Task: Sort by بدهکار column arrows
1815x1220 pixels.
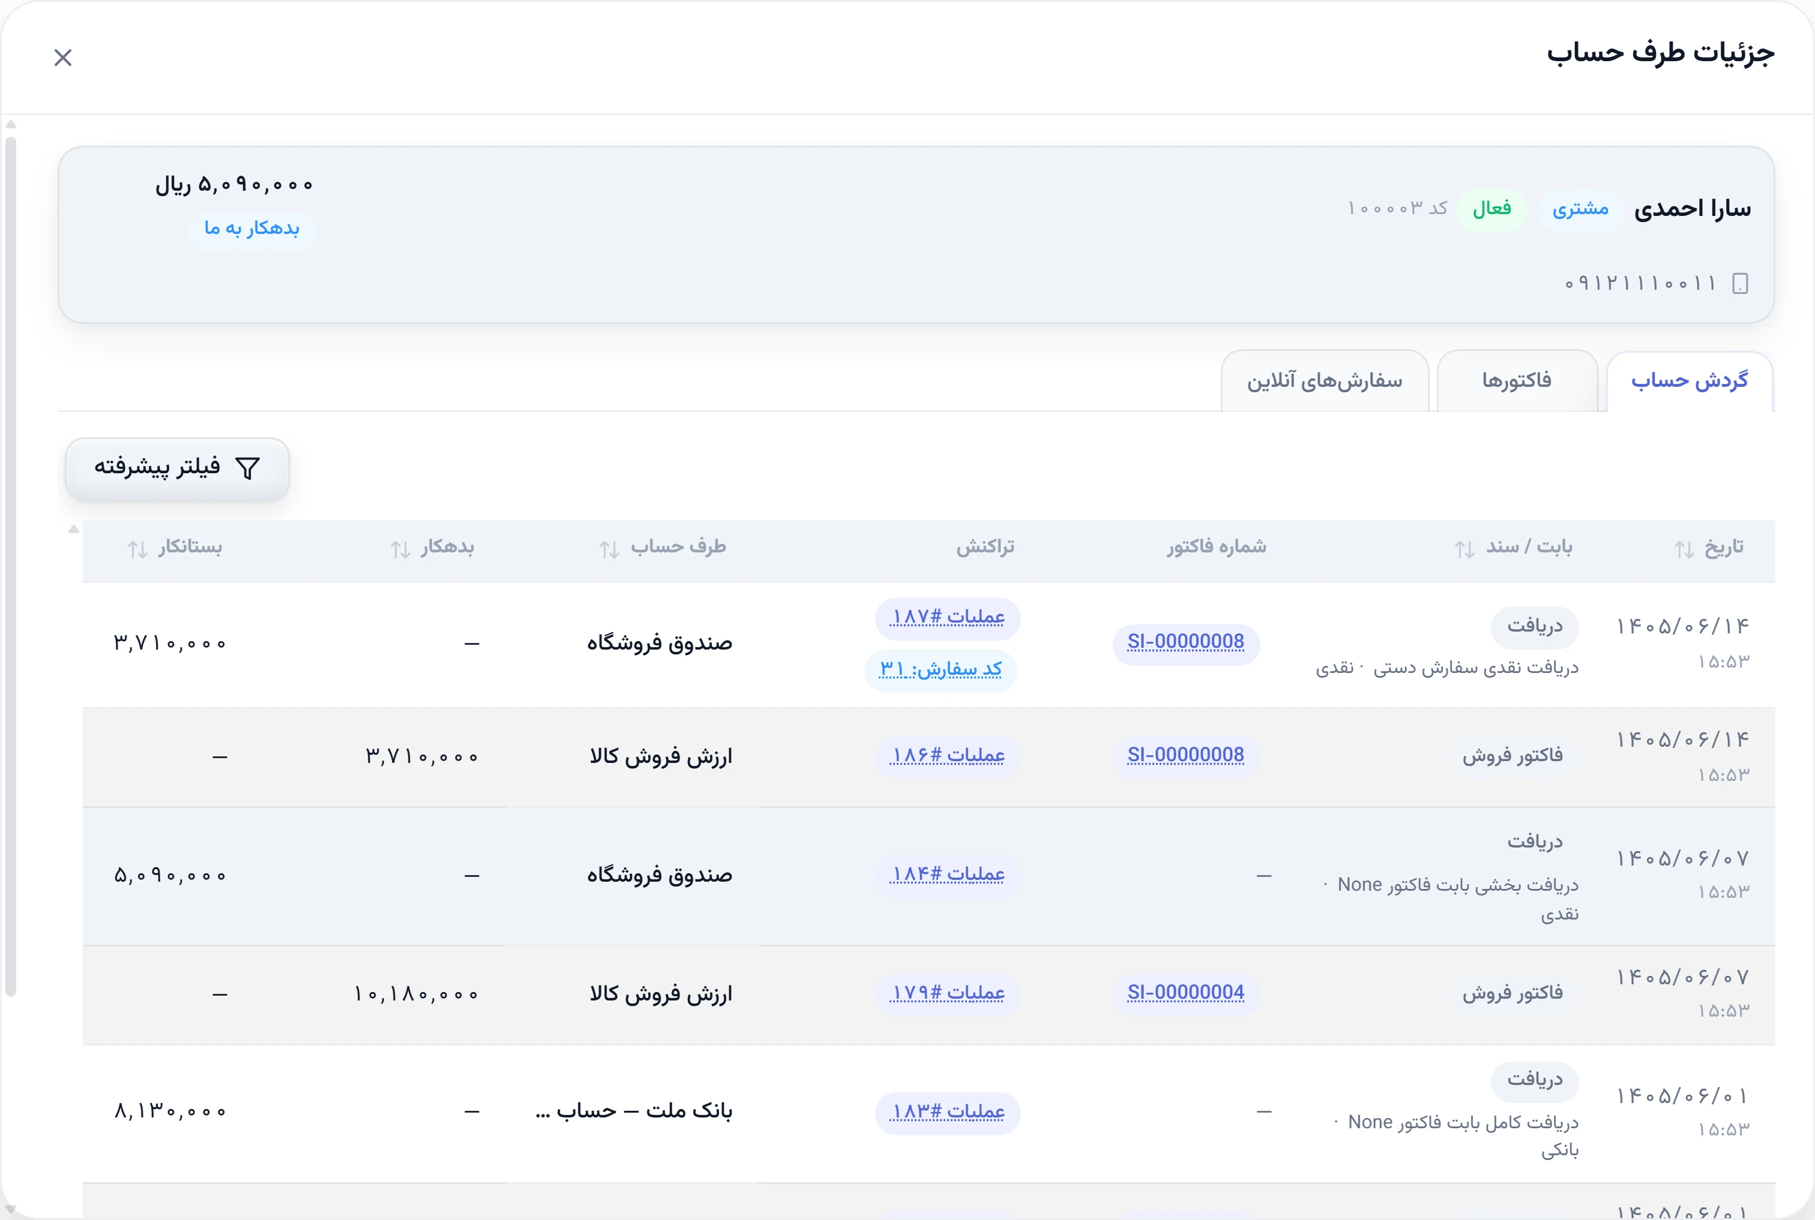Action: [400, 549]
